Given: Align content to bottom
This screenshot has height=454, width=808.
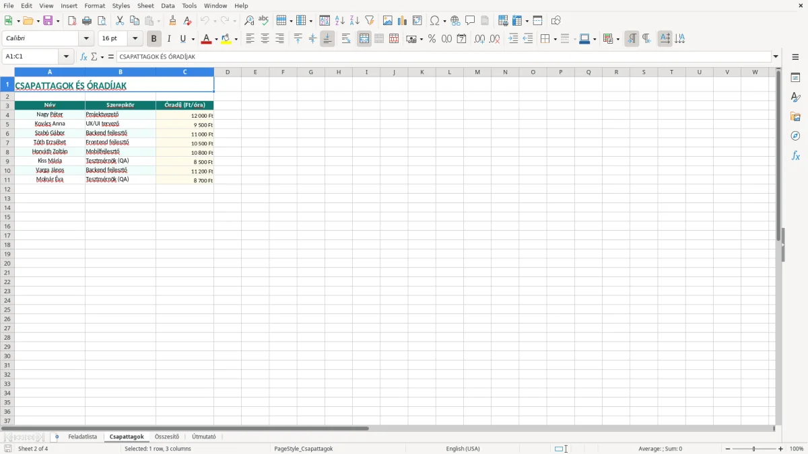Looking at the screenshot, I should coord(327,39).
